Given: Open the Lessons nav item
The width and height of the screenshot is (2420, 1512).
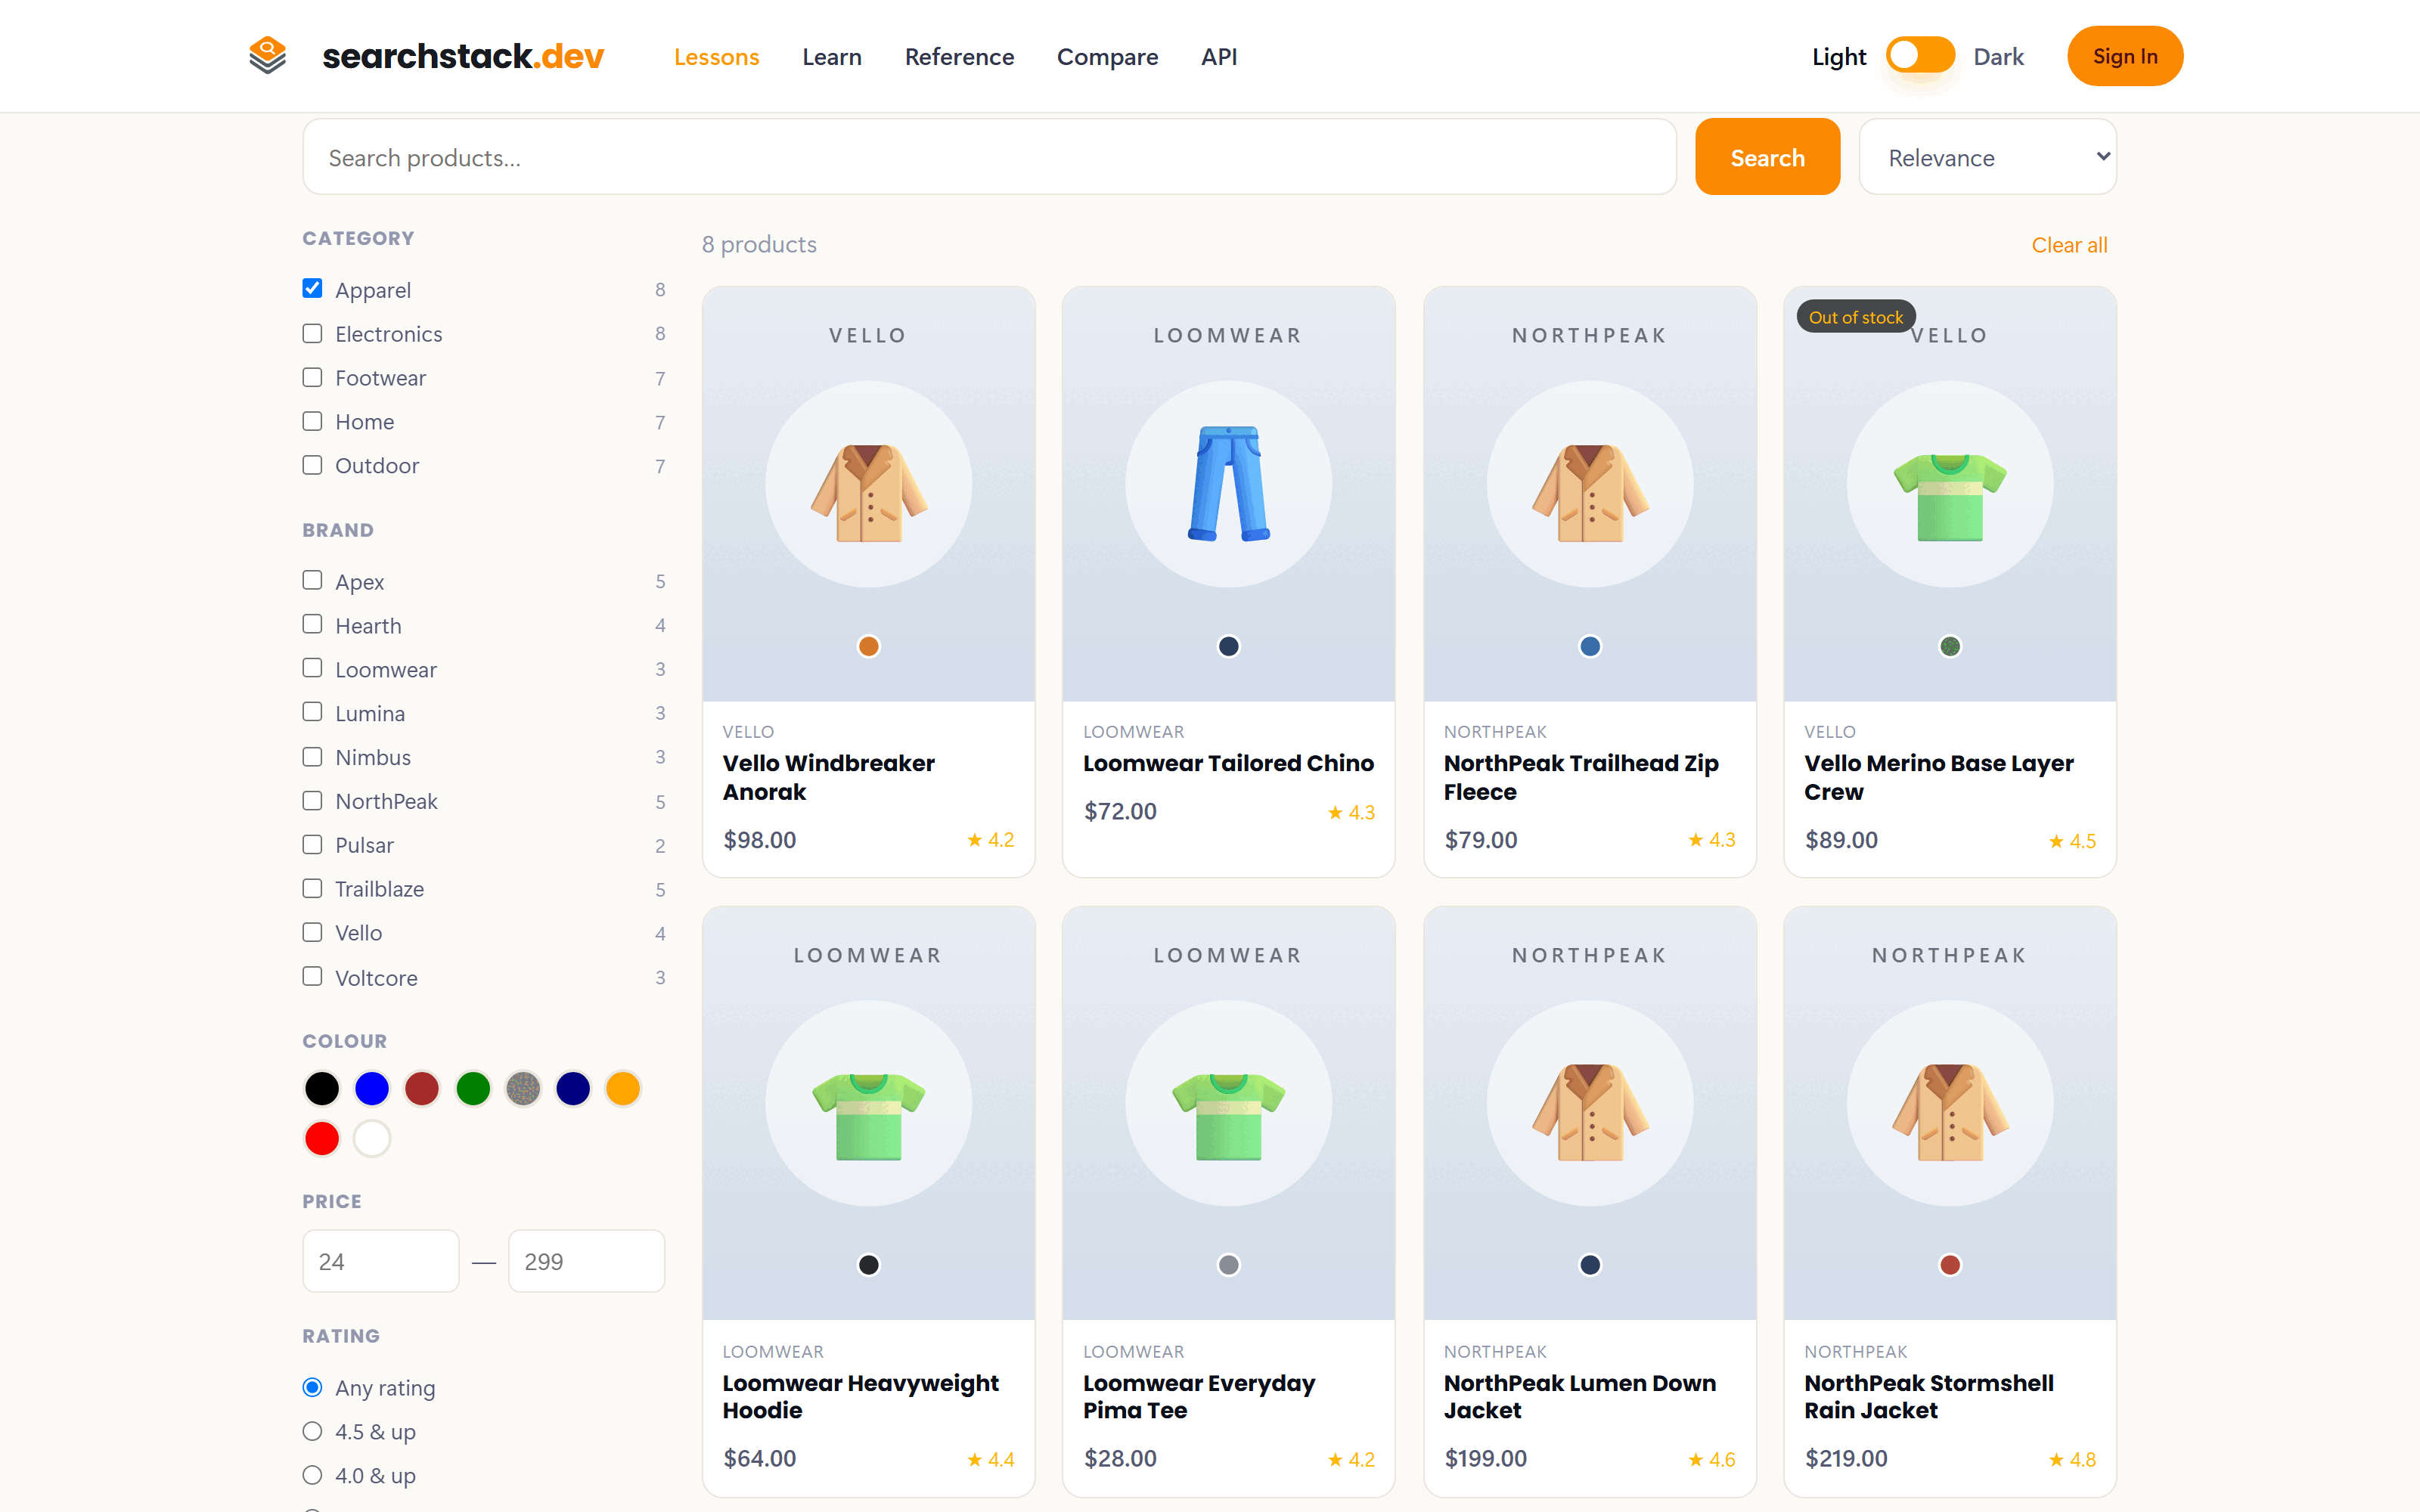Looking at the screenshot, I should point(716,57).
